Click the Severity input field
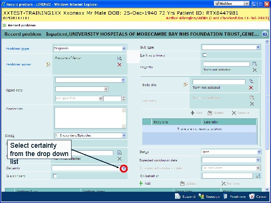Screen dimensions: 271x203 [227, 64]
